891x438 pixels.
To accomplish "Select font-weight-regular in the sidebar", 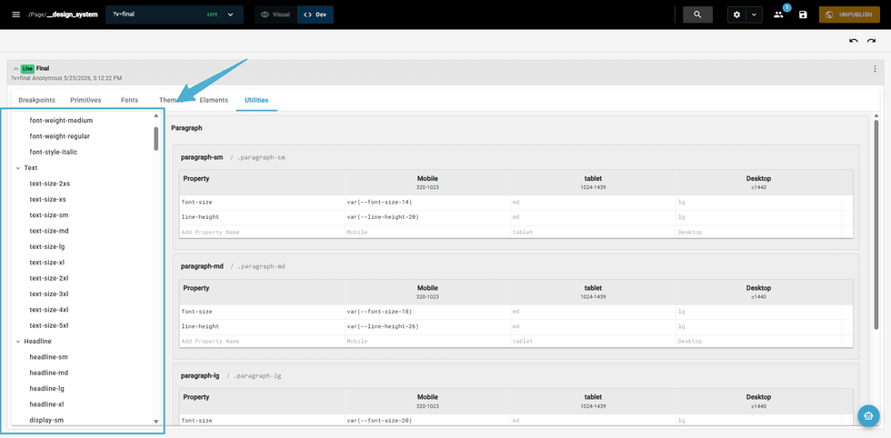I will [x=60, y=136].
